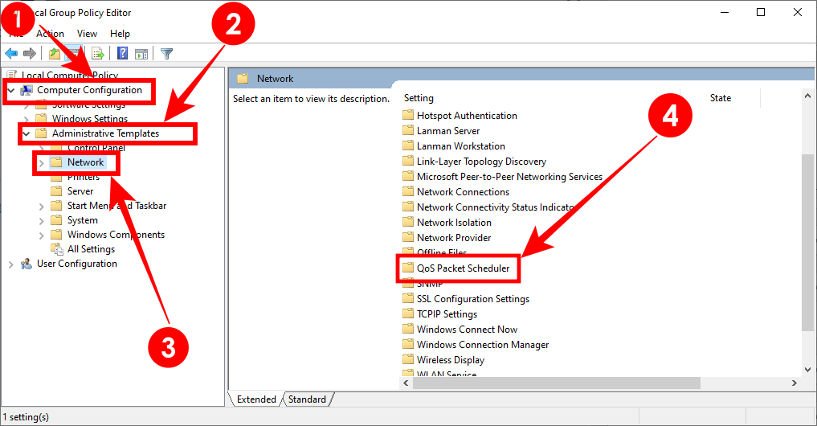The width and height of the screenshot is (817, 426).
Task: Click the QoS Packet Scheduler folder icon
Action: 408,268
